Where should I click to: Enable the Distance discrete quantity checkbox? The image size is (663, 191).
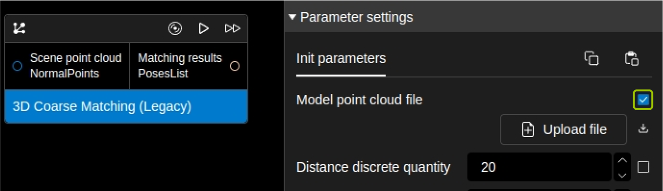(643, 167)
